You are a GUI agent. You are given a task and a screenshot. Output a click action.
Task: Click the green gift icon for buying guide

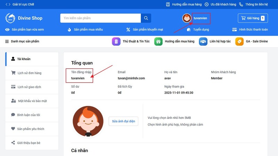[158, 41]
